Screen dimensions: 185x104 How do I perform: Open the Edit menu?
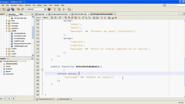[3, 5]
